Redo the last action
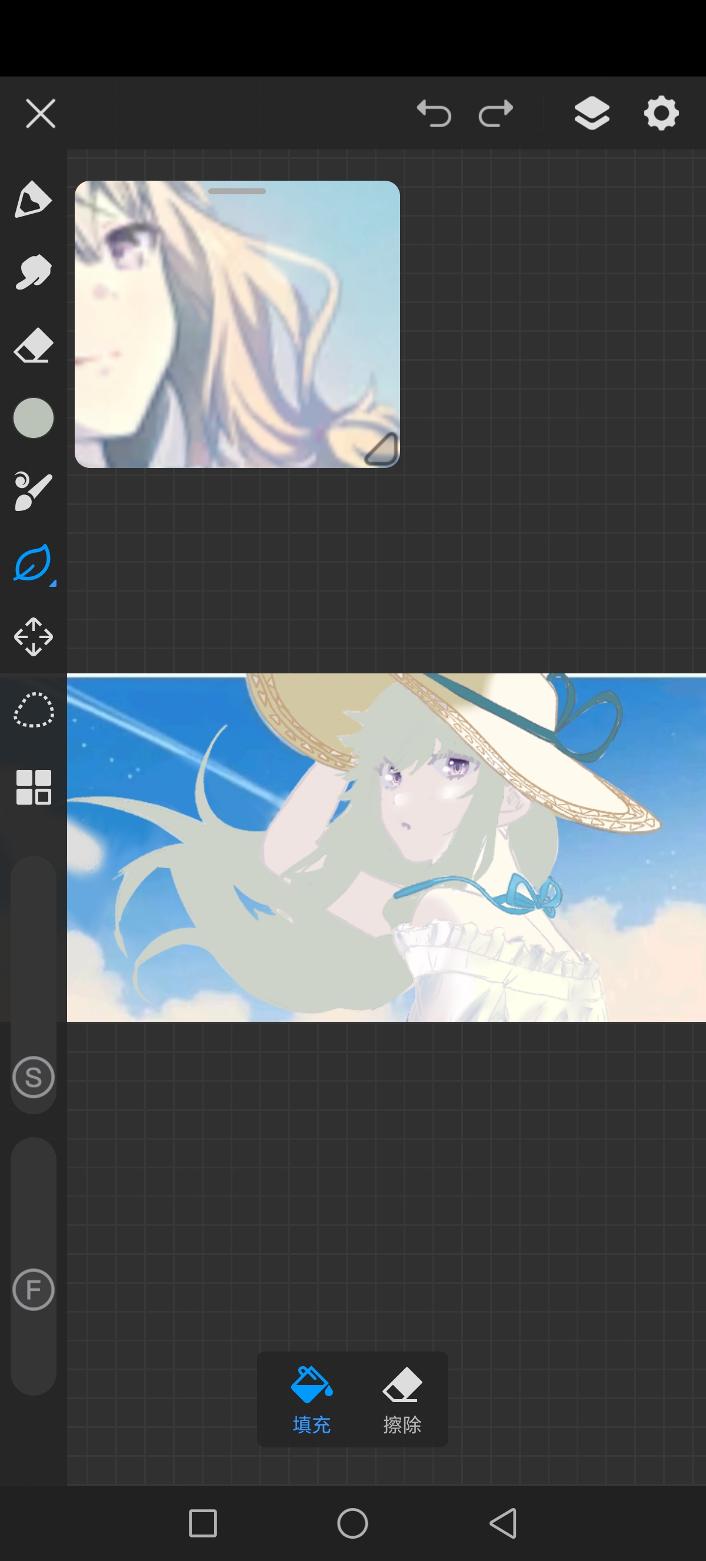The image size is (706, 1561). click(x=495, y=114)
